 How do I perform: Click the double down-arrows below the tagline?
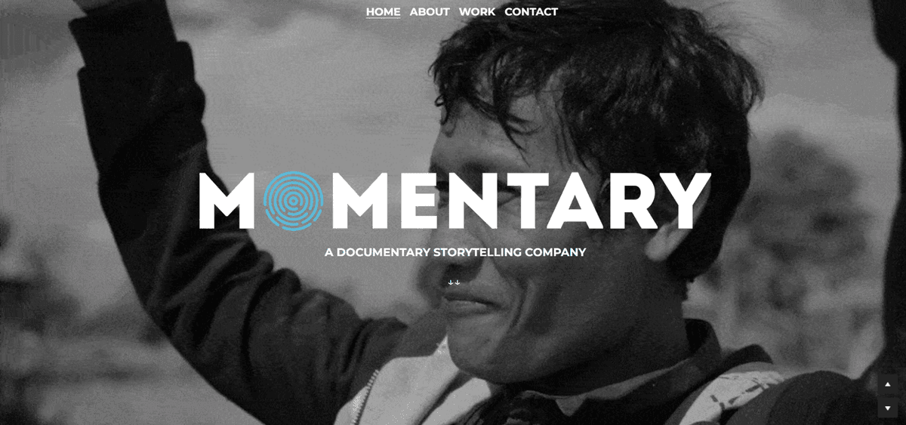(x=455, y=282)
